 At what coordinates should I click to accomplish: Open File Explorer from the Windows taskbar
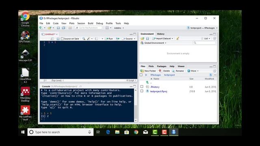117,132
